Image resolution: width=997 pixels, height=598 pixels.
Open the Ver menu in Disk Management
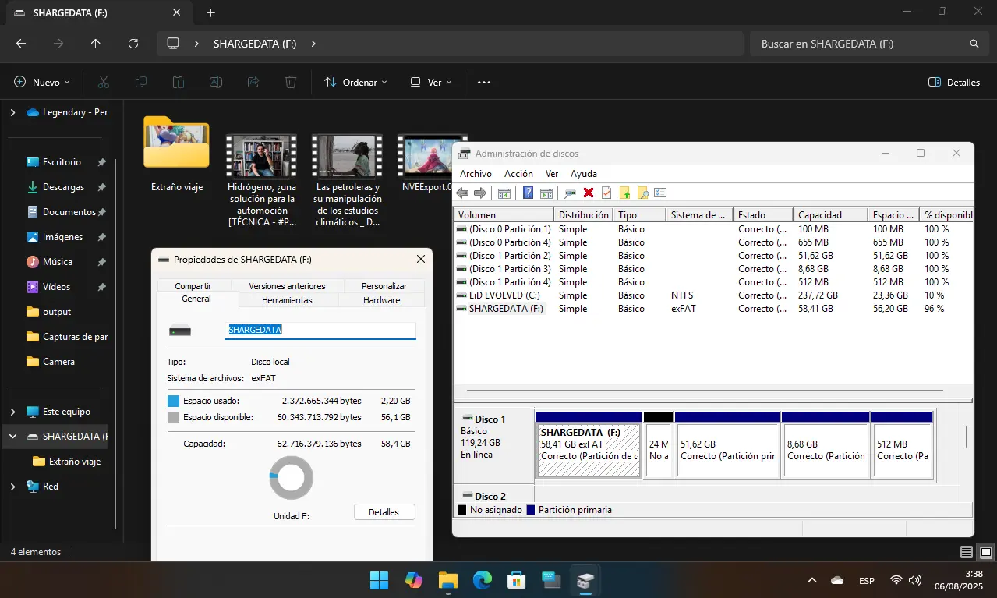click(552, 174)
